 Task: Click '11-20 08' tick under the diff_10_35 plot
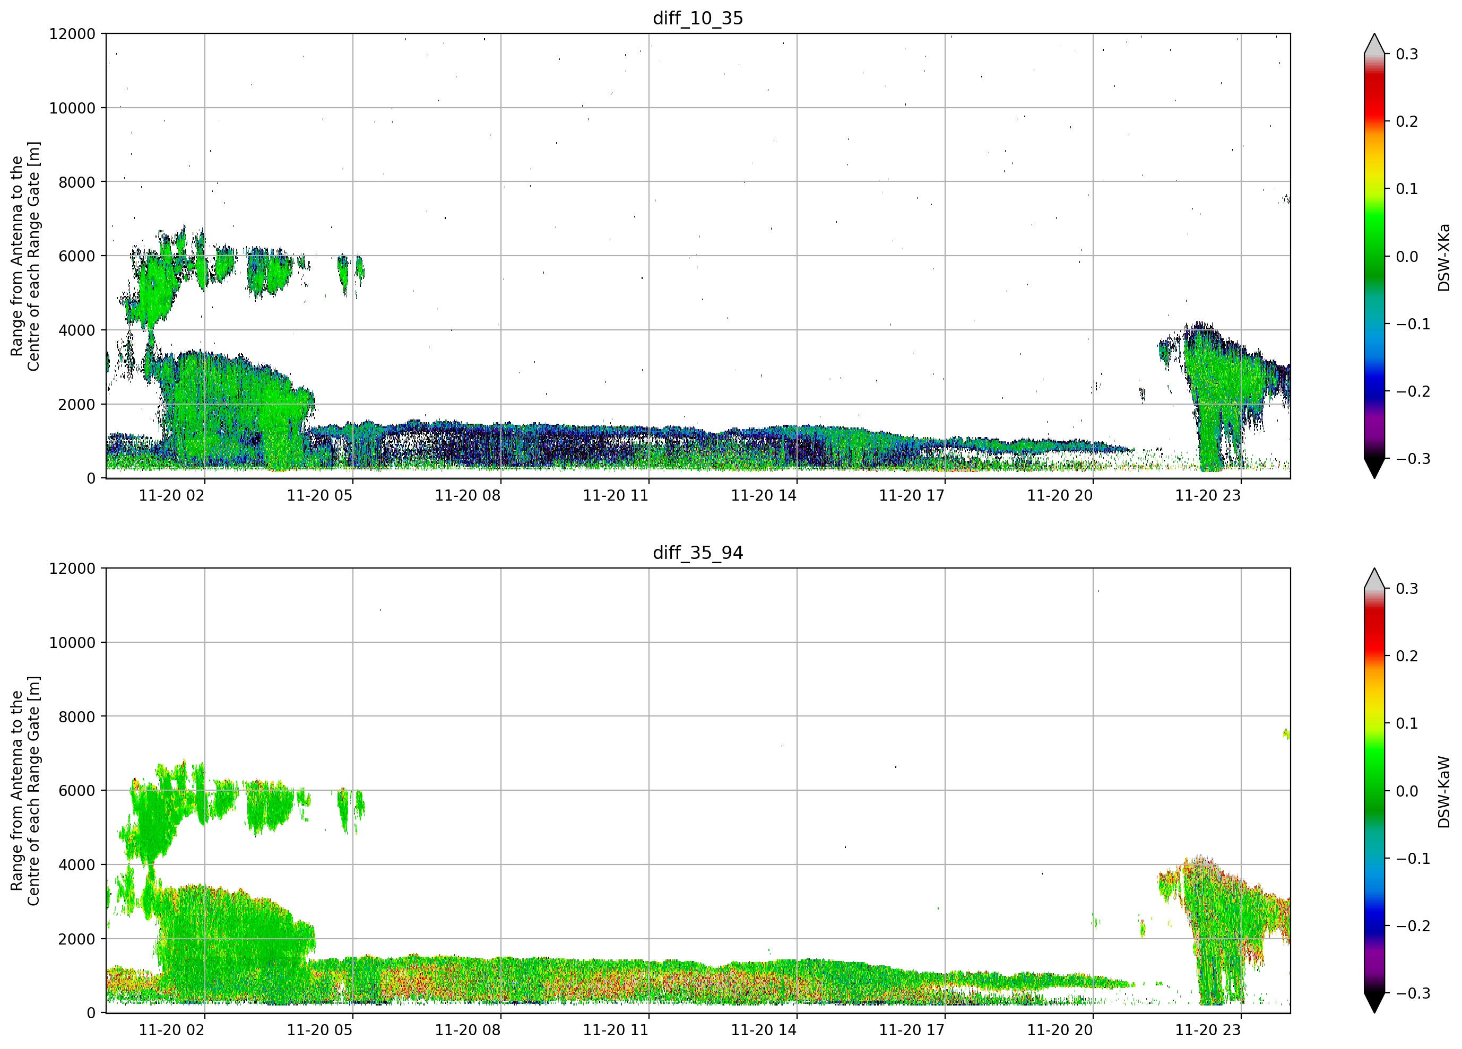(x=468, y=495)
